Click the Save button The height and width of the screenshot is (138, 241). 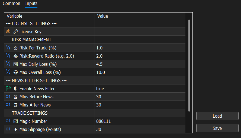click(x=217, y=128)
